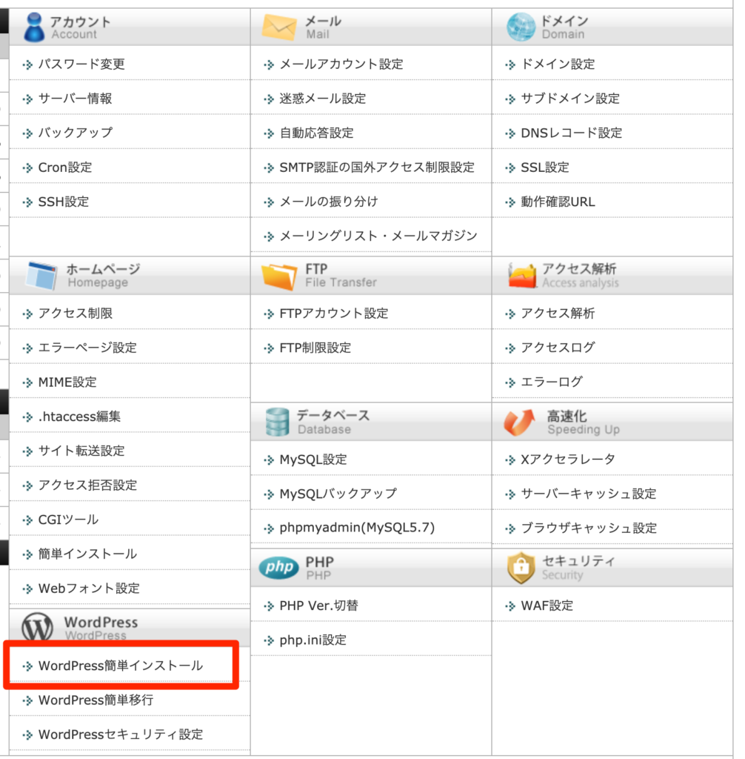The height and width of the screenshot is (759, 745).
Task: Go to バックアップ settings
Action: pyautogui.click(x=76, y=133)
